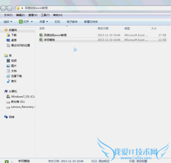Click the Back navigation arrow button
The image size is (171, 163).
3,8
